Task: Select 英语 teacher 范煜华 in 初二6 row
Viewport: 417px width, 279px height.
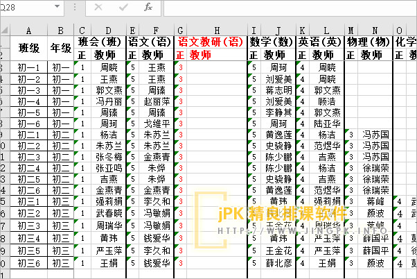Action: click(x=327, y=190)
